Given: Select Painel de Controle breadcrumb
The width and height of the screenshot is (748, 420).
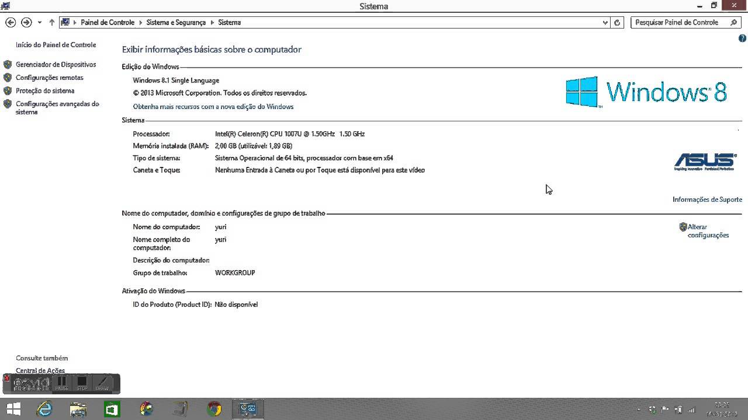Looking at the screenshot, I should click(108, 22).
